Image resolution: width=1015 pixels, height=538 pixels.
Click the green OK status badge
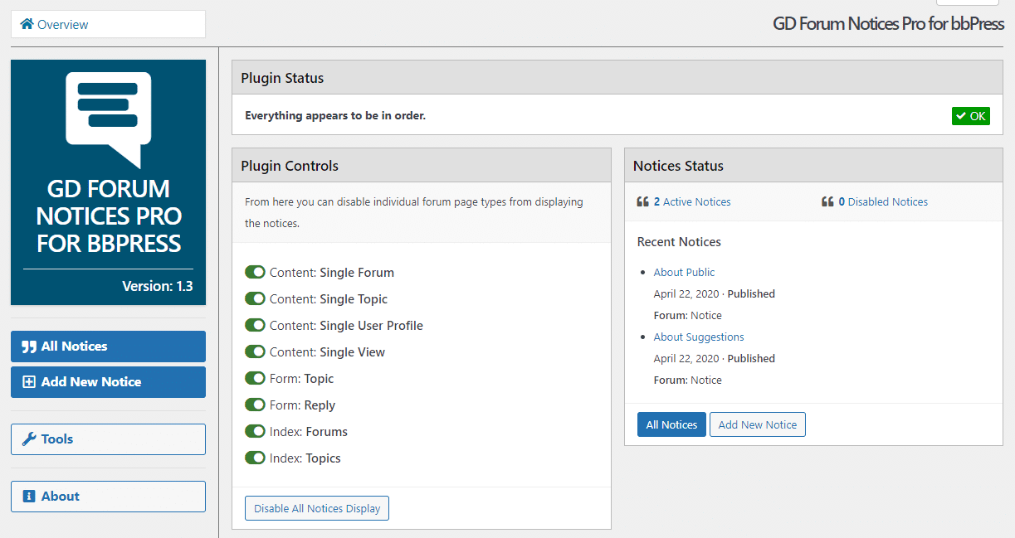[x=971, y=116]
